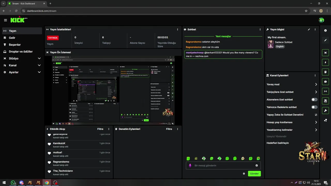Open the Windows Start menu
Screen dimensions: 331x186
click(4, 183)
